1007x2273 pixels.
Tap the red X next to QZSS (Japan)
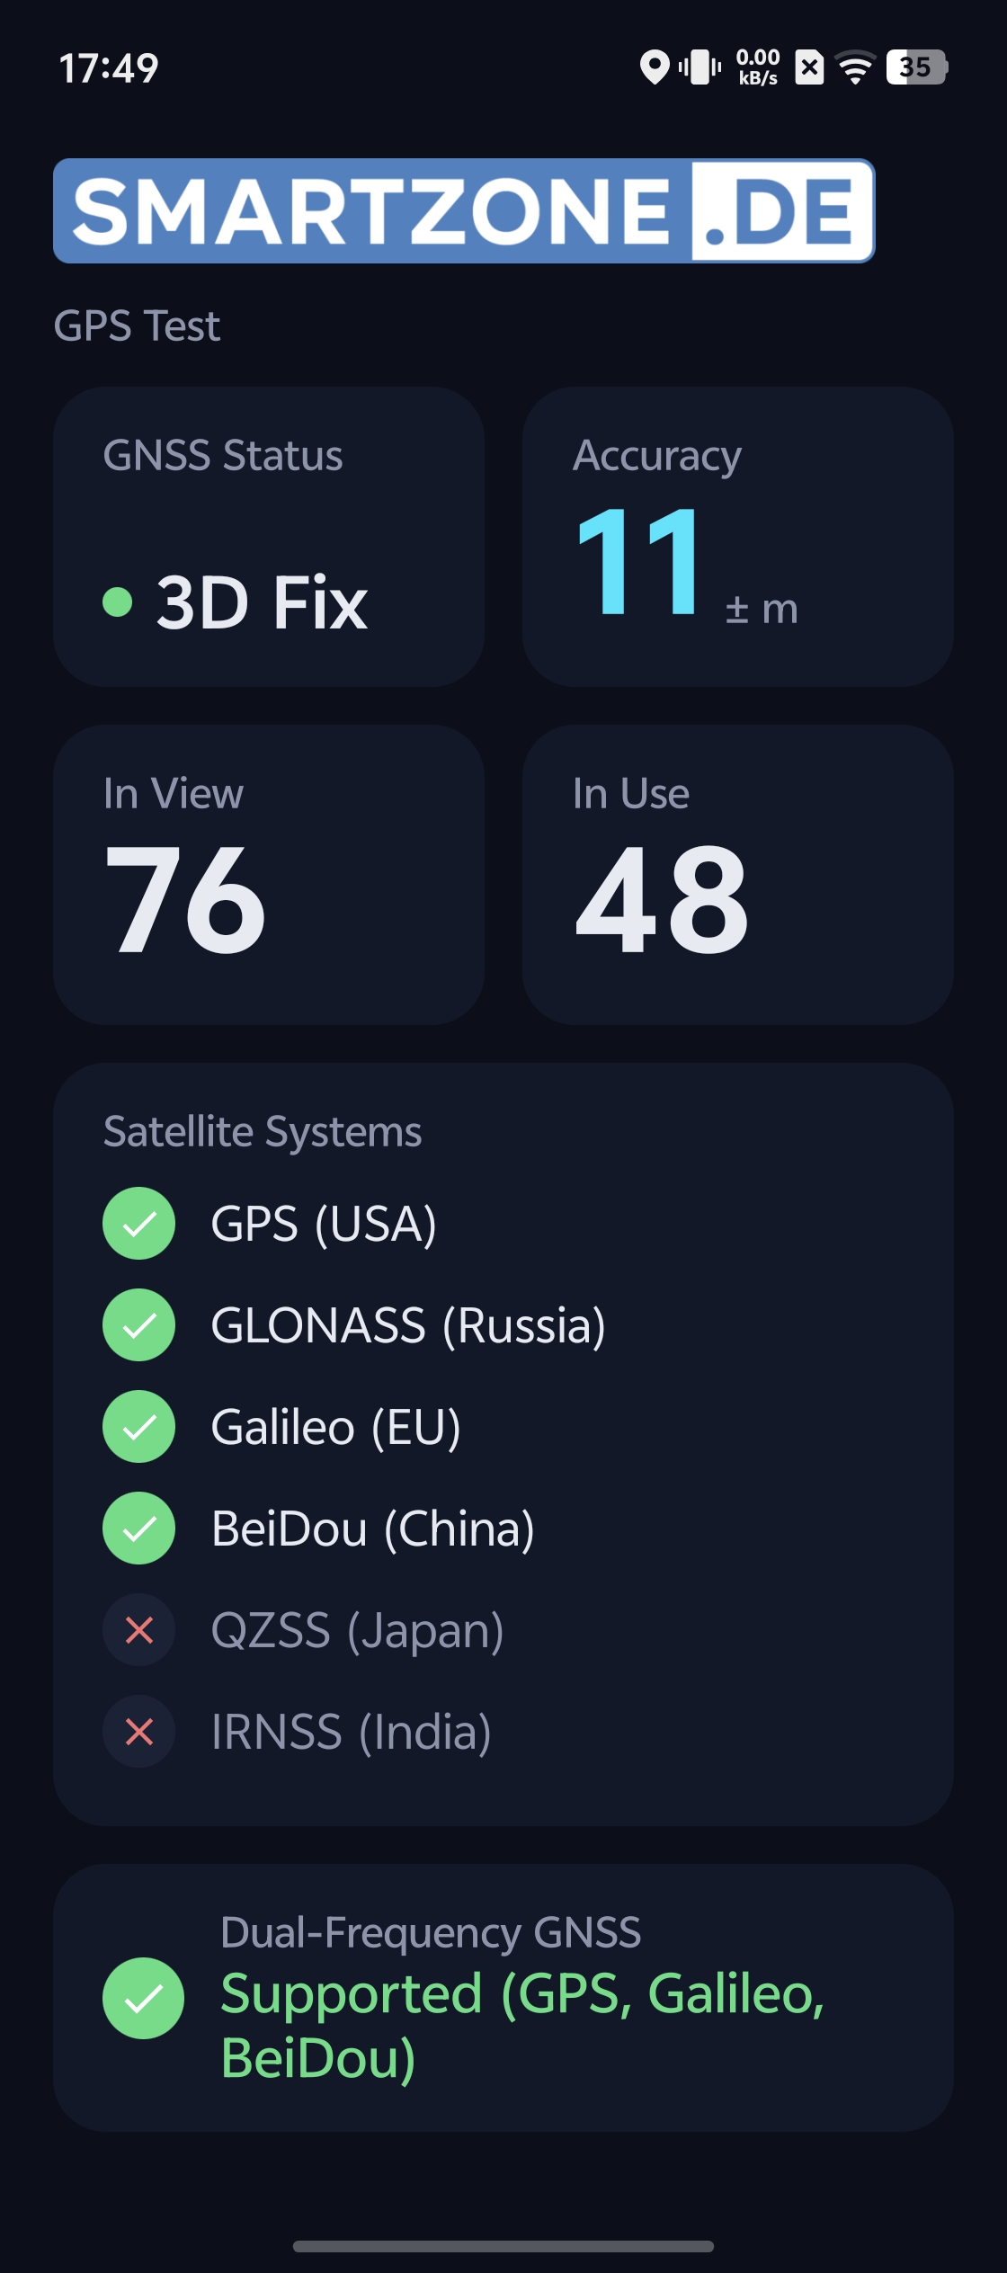(138, 1630)
